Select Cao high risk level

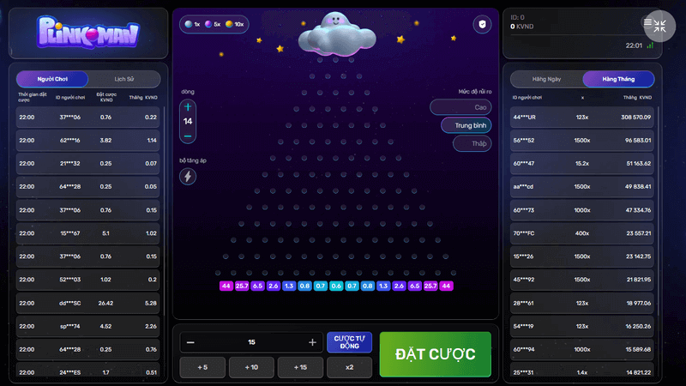[460, 107]
